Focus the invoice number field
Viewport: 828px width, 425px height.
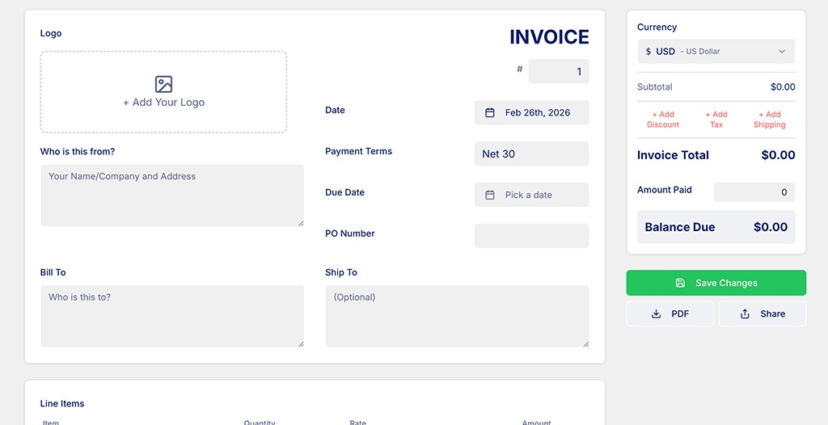pyautogui.click(x=558, y=71)
